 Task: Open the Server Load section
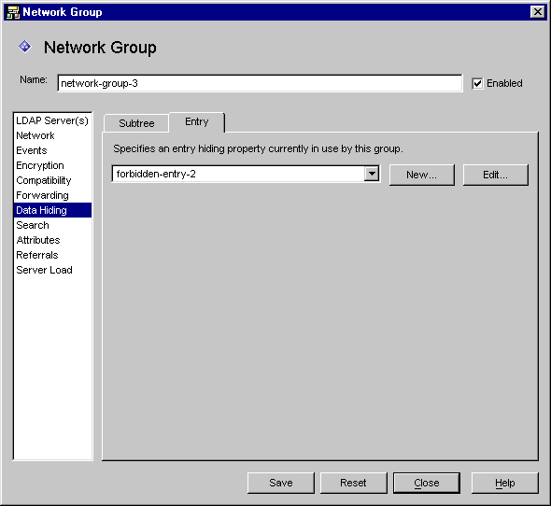(52, 270)
